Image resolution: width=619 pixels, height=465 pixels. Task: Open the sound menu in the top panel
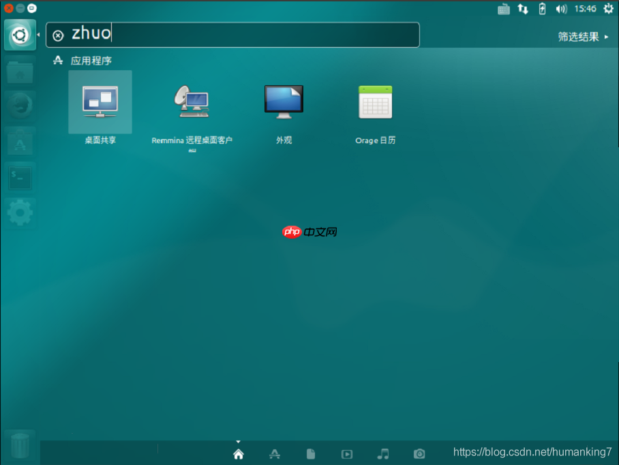click(x=560, y=9)
